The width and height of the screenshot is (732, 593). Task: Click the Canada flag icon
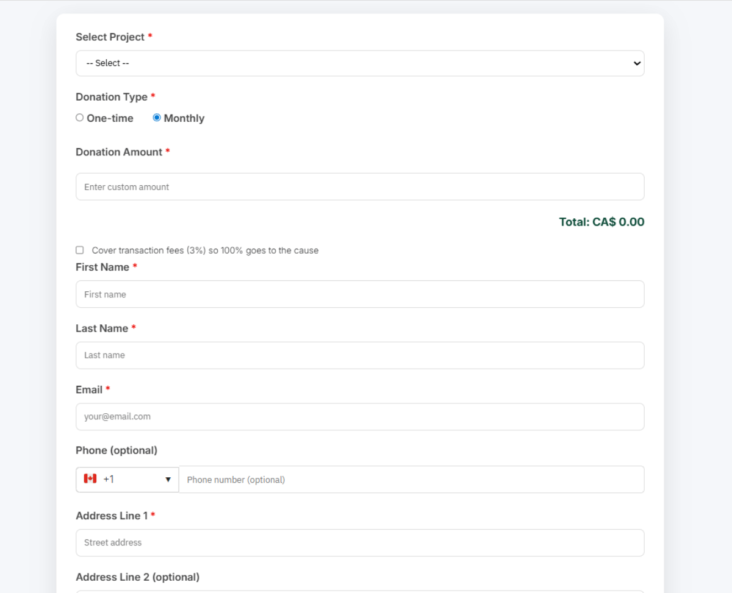coord(90,479)
